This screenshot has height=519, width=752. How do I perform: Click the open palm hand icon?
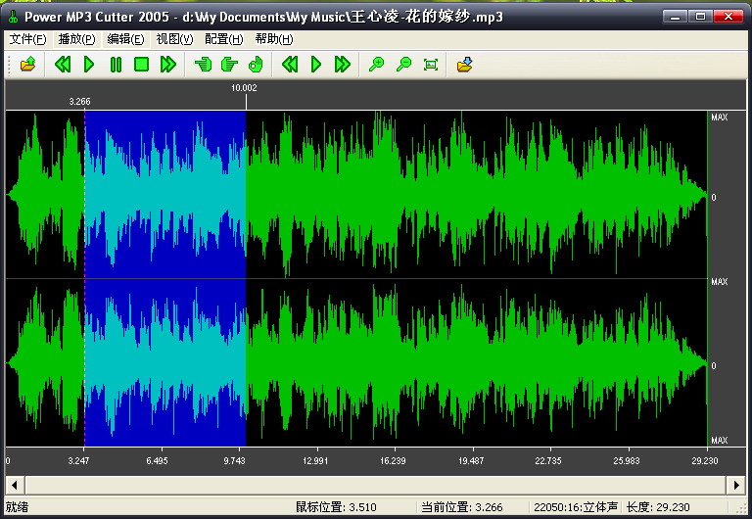coord(256,65)
